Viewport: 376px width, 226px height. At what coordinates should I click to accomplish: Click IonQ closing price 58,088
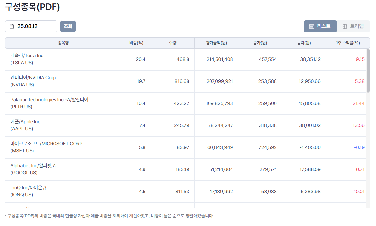(x=269, y=192)
